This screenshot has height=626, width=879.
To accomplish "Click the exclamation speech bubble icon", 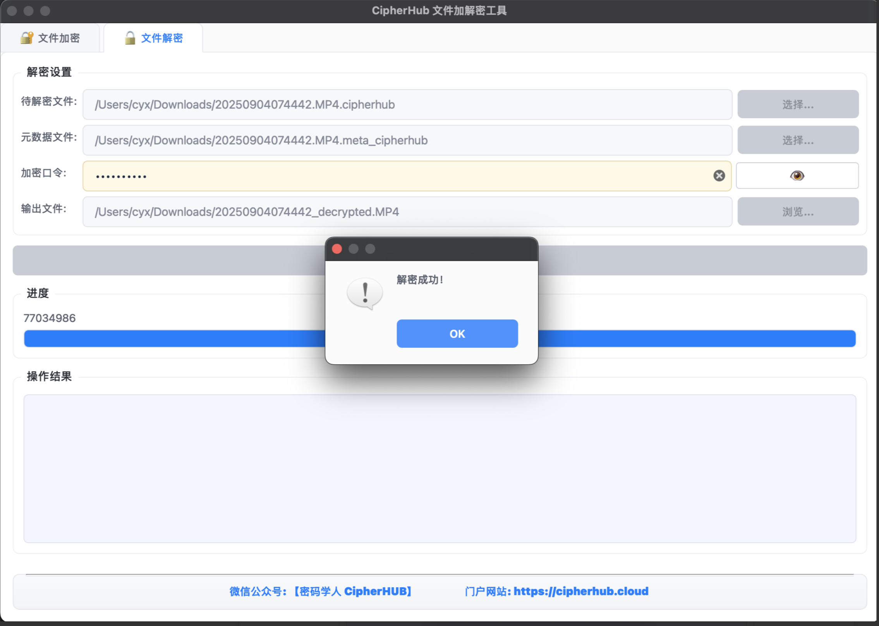I will pos(364,293).
